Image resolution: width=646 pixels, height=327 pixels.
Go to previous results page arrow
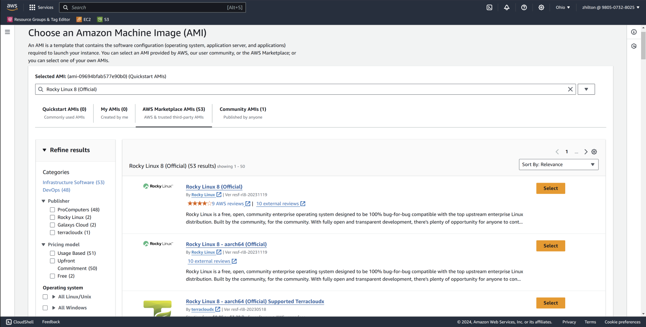click(x=557, y=152)
